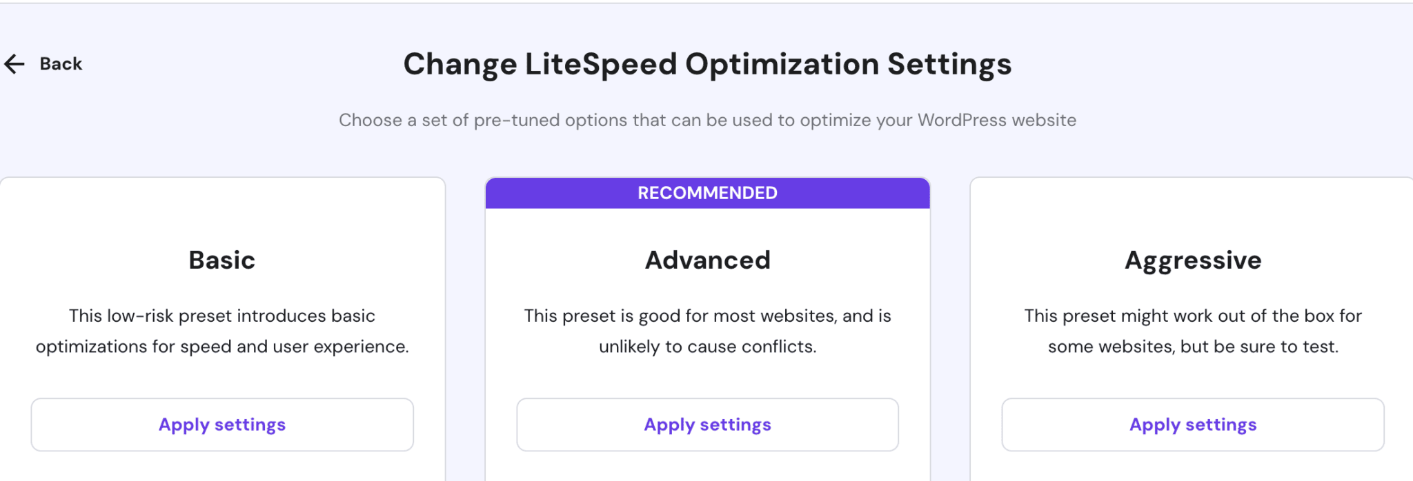Click the word Change in the page title

(460, 64)
